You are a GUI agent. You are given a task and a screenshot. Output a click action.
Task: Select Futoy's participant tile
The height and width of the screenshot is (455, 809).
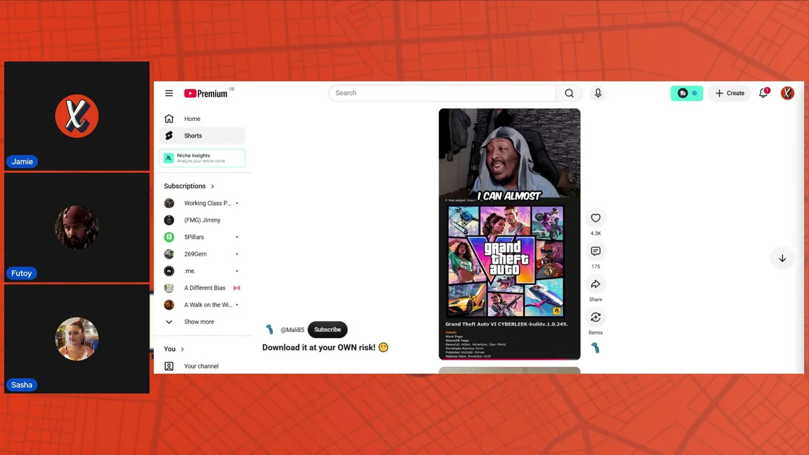(x=76, y=227)
